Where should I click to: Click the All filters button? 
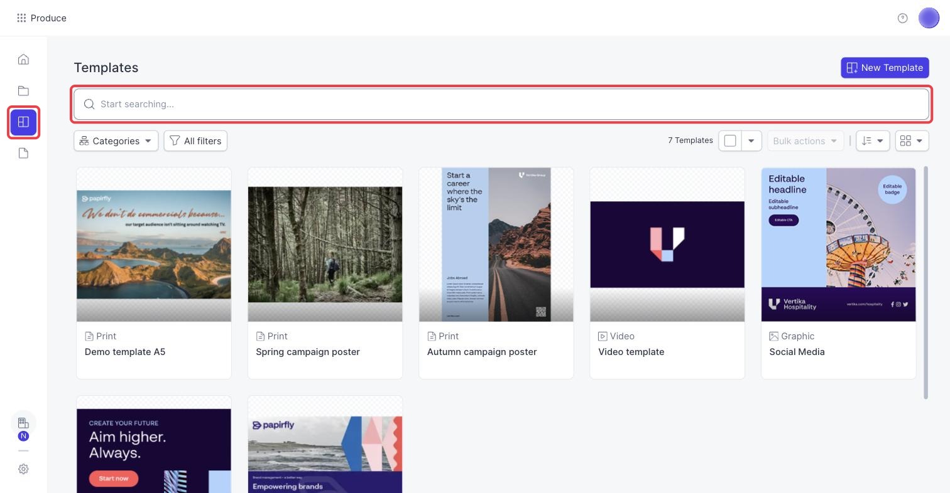(x=195, y=141)
